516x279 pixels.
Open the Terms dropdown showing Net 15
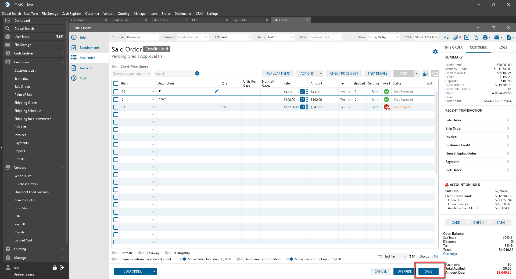(x=292, y=37)
